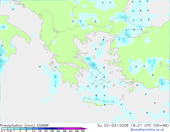Click the 'Precipitation [mm]' title text
The width and height of the screenshot is (170, 132).
tap(17, 126)
